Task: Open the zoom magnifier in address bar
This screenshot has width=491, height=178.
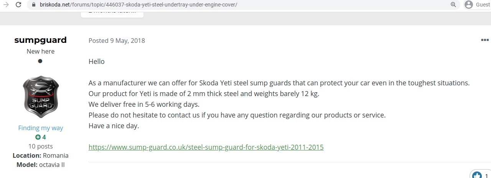Action: (x=453, y=5)
